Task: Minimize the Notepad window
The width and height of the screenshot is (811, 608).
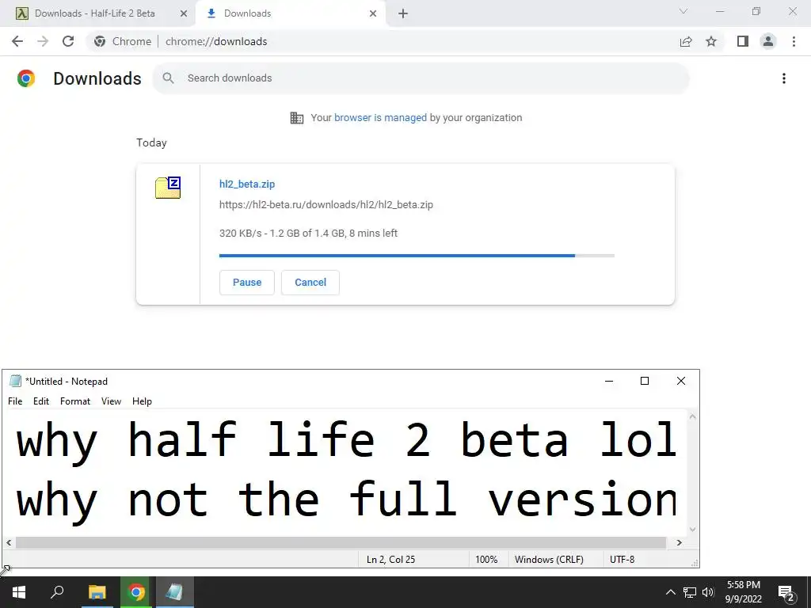Action: (x=609, y=381)
